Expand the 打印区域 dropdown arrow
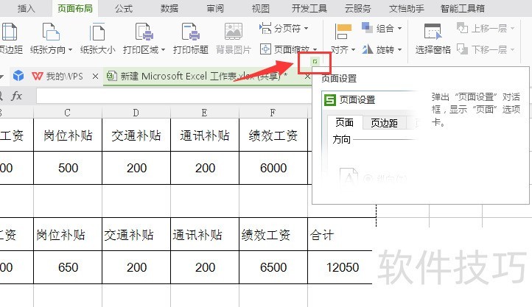Image resolution: width=532 pixels, height=307 pixels. click(x=163, y=50)
